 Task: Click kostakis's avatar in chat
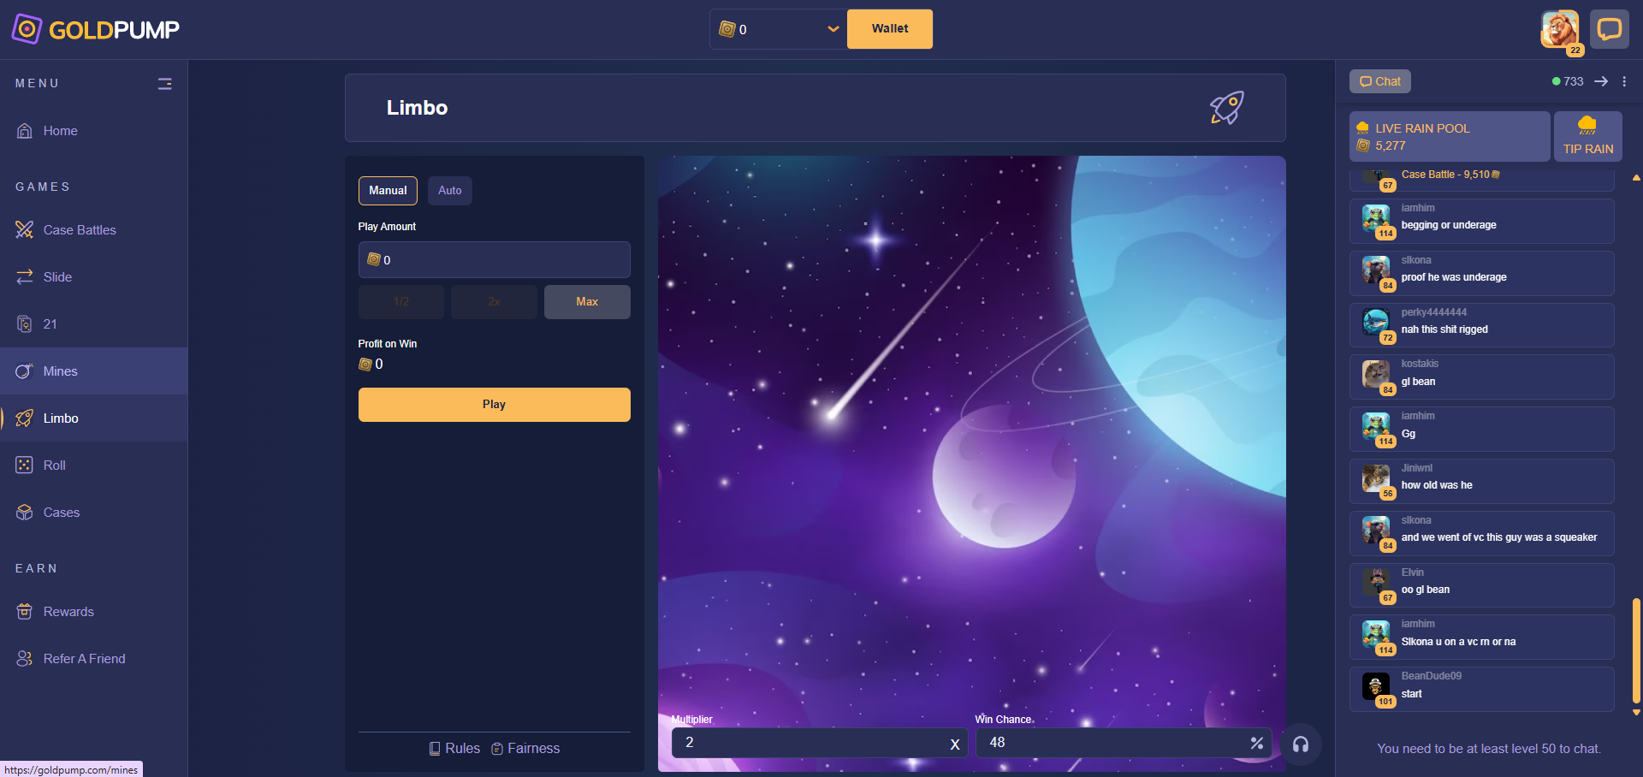click(x=1376, y=374)
